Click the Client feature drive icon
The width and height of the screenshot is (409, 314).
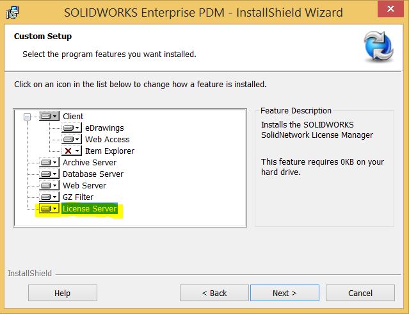49,116
